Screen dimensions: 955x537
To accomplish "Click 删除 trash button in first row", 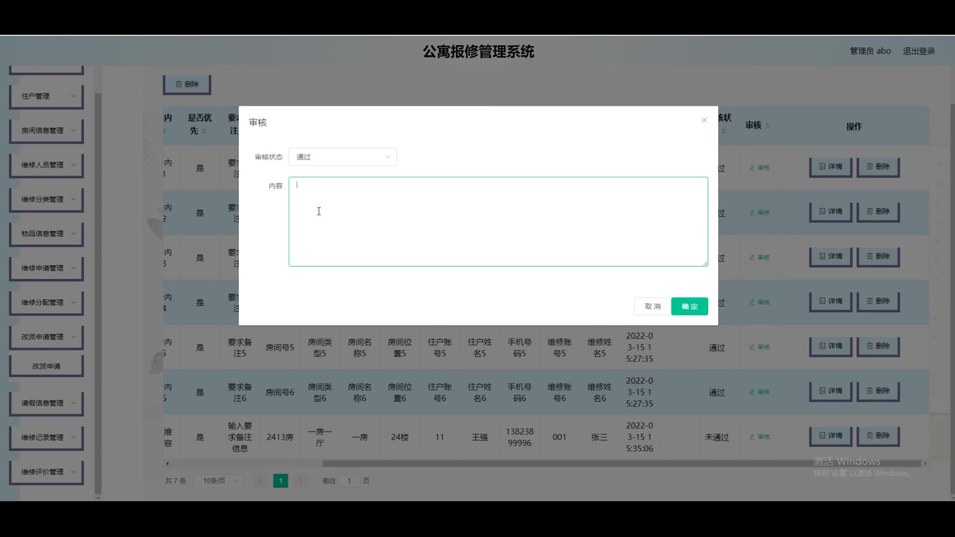I will coord(878,167).
